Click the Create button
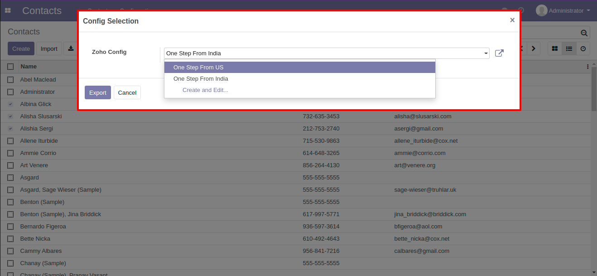 [x=21, y=48]
